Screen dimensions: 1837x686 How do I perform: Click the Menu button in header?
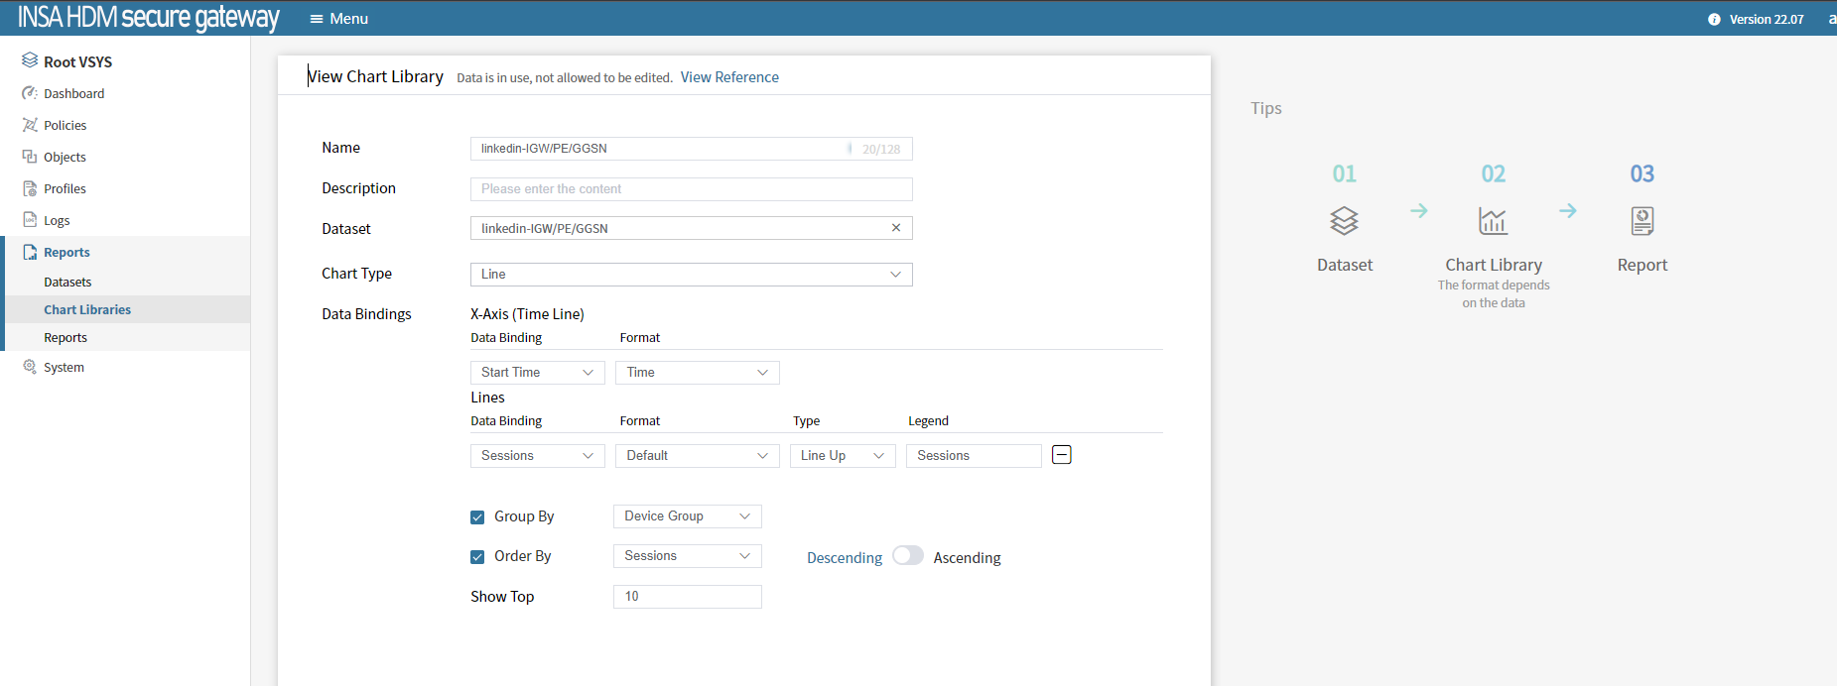[338, 19]
